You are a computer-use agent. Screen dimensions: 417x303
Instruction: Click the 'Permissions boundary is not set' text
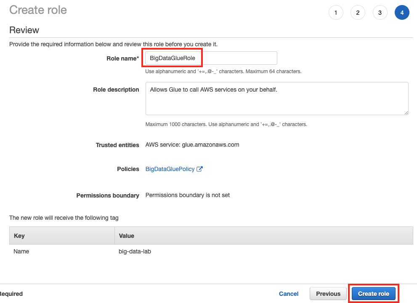coord(188,195)
